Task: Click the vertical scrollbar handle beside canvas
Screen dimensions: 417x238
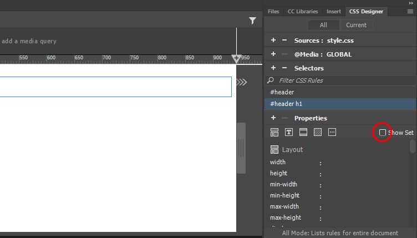Action: [x=241, y=148]
